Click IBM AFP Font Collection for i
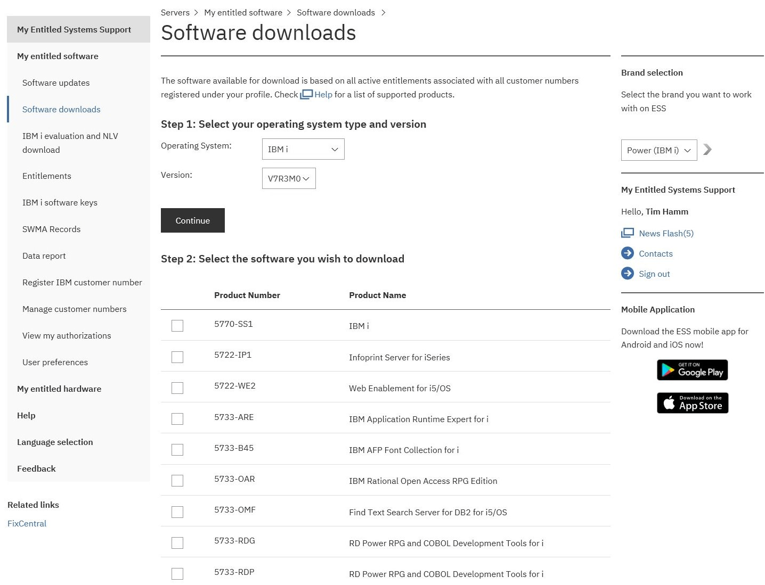This screenshot has width=765, height=585. click(x=404, y=450)
